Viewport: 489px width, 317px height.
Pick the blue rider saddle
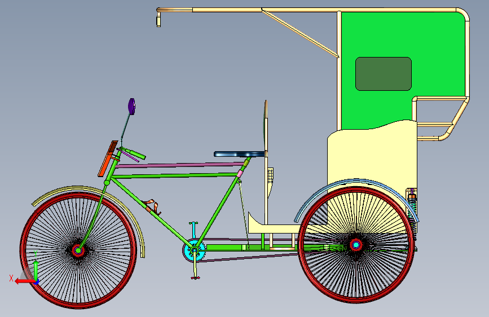click(239, 154)
